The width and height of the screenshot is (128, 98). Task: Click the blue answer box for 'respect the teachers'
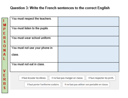click(x=89, y=22)
